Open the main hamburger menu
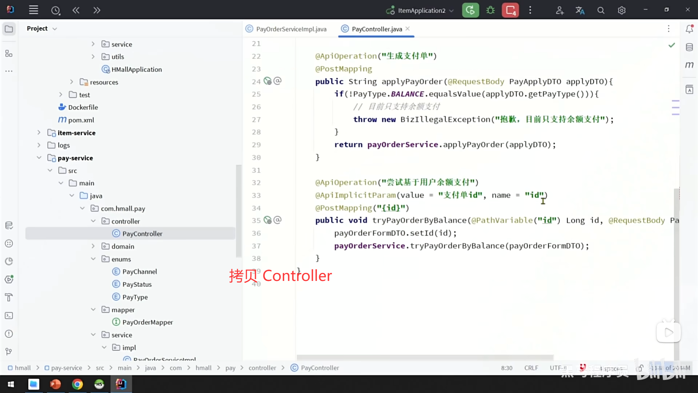 click(33, 10)
